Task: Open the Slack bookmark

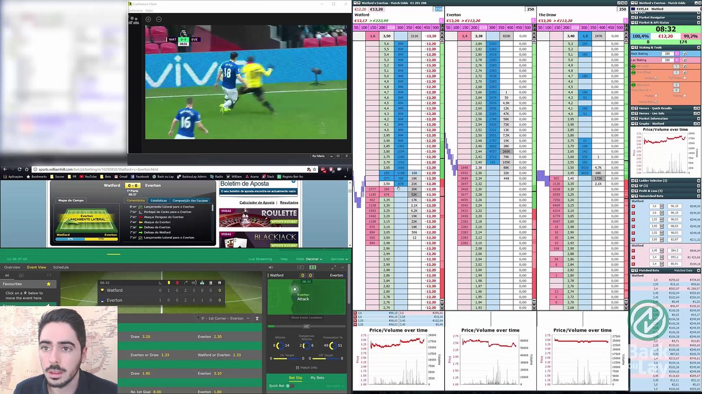Action: click(x=268, y=177)
